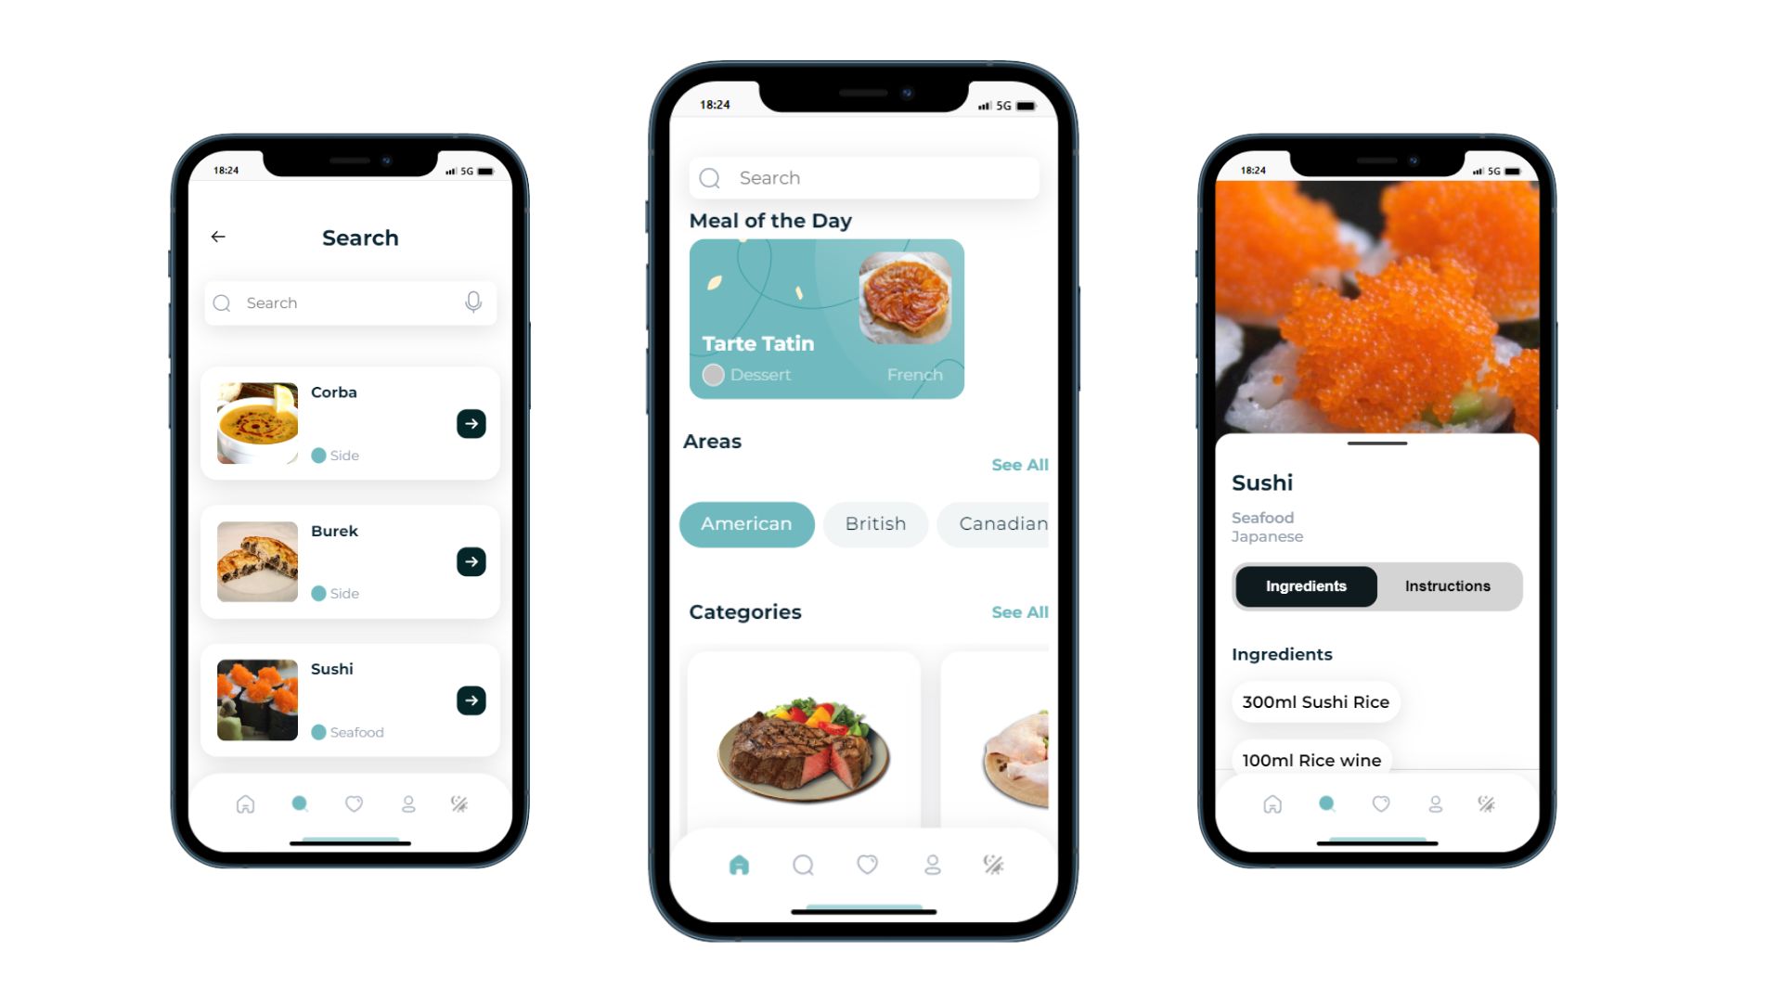Expand the Categories section further
The height and width of the screenshot is (1002, 1782).
point(1017,610)
